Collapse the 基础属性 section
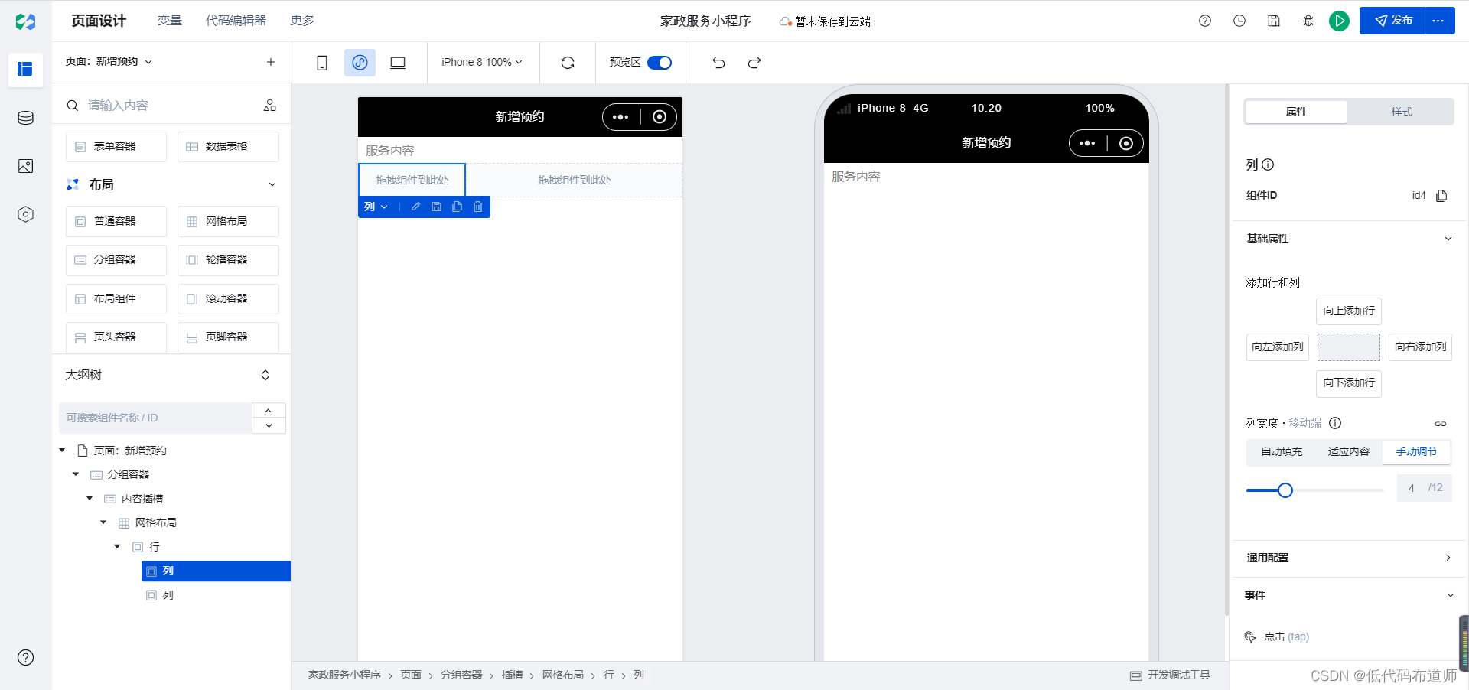The image size is (1469, 690). pyautogui.click(x=1448, y=239)
